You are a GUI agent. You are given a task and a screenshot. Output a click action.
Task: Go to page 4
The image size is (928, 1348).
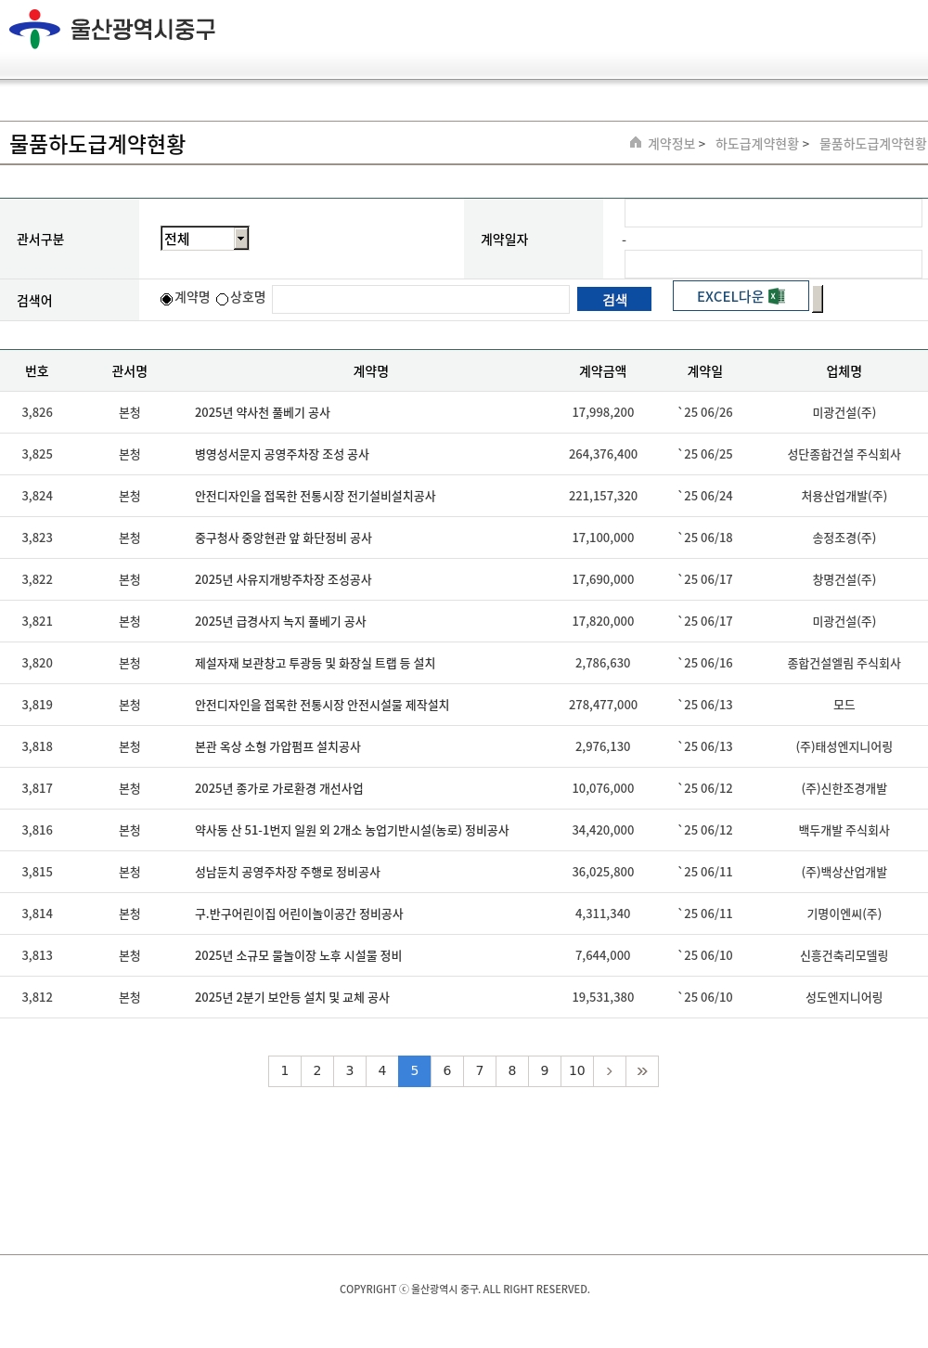(x=382, y=1071)
